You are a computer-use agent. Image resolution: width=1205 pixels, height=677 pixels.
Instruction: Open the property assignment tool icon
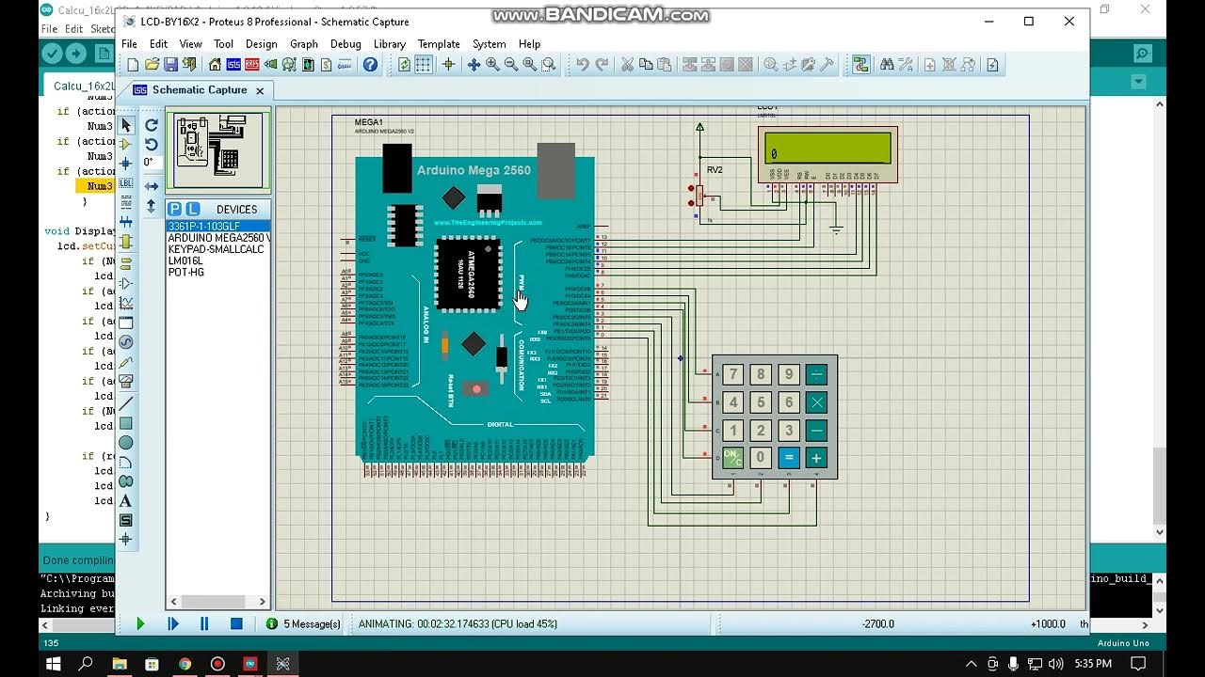point(906,65)
